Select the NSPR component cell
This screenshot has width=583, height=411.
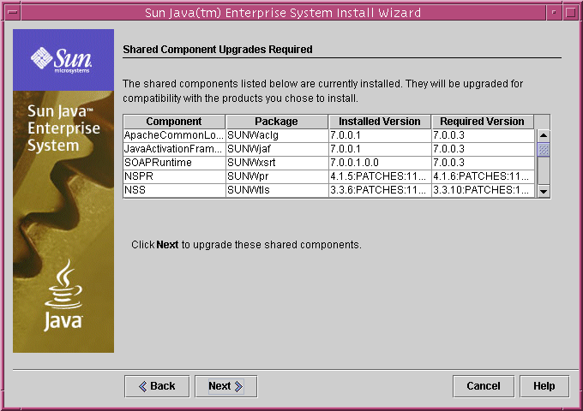coord(174,176)
